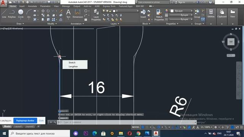Open the ByLayer lineweight dropdown
The height and width of the screenshot is (137, 244).
(191, 15)
